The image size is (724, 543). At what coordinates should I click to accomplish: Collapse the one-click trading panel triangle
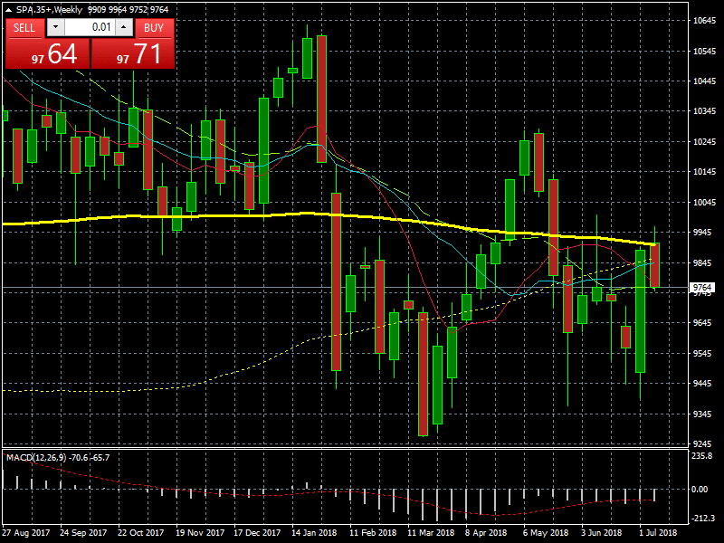tap(9, 9)
